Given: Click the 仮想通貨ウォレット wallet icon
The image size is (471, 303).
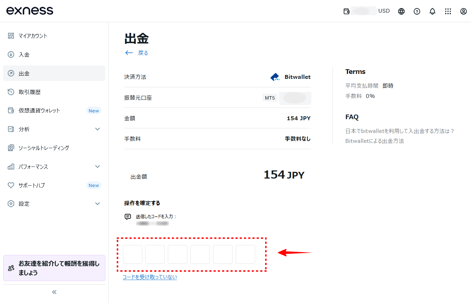Looking at the screenshot, I should click(11, 110).
